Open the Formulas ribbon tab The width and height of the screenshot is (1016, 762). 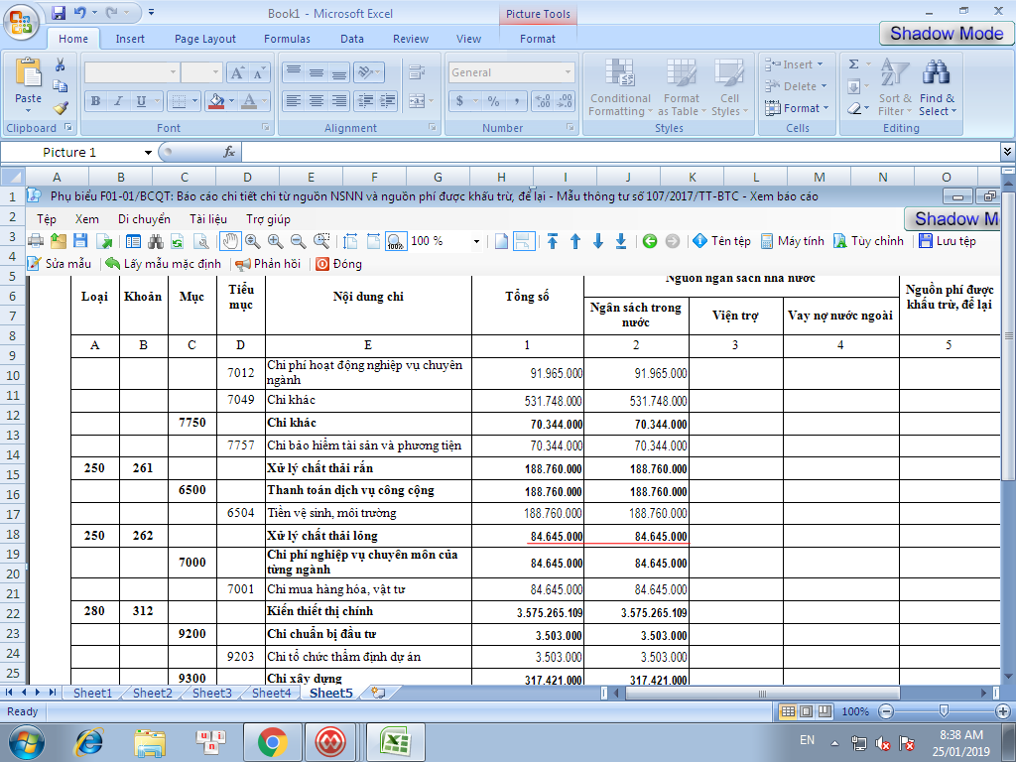(x=286, y=39)
